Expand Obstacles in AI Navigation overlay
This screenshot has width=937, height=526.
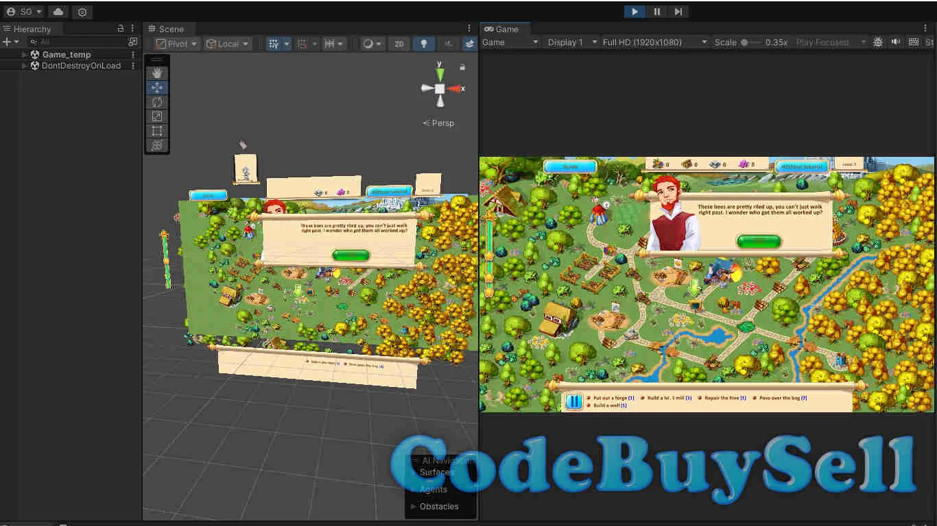pos(413,506)
